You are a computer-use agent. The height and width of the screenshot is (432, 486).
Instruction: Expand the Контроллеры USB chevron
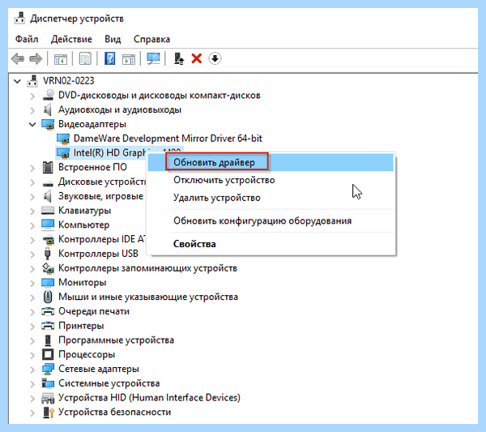(x=32, y=254)
